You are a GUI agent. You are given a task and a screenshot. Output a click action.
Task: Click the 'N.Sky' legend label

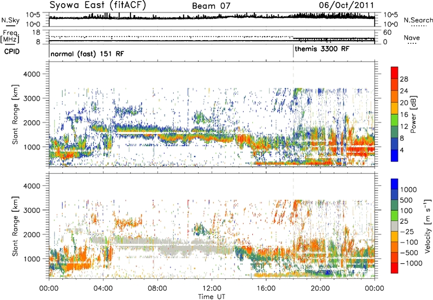10,20
